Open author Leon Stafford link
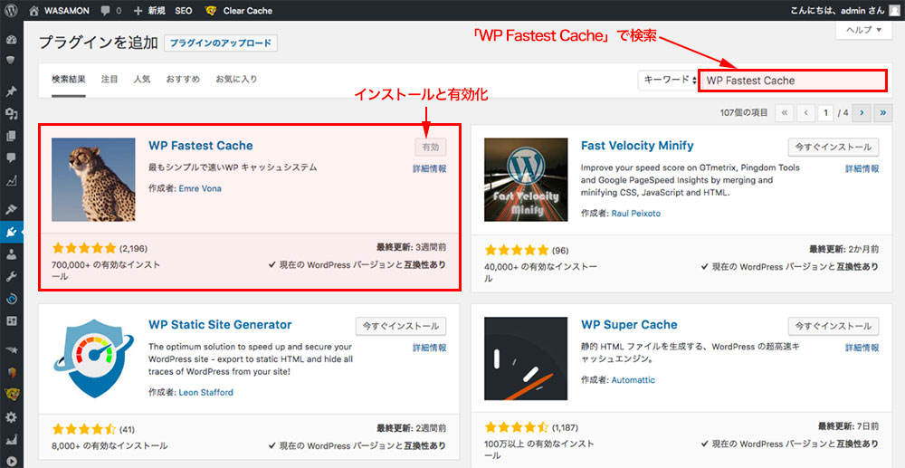The width and height of the screenshot is (905, 468). (x=206, y=392)
